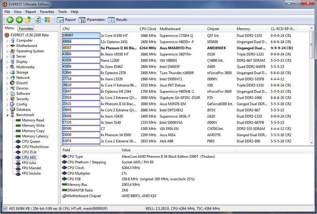Click the results scrollbar down arrow
317x214 pixels.
pyautogui.click(x=312, y=143)
